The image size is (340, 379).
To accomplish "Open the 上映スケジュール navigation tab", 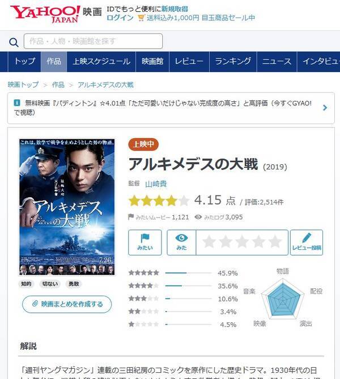I will (101, 62).
